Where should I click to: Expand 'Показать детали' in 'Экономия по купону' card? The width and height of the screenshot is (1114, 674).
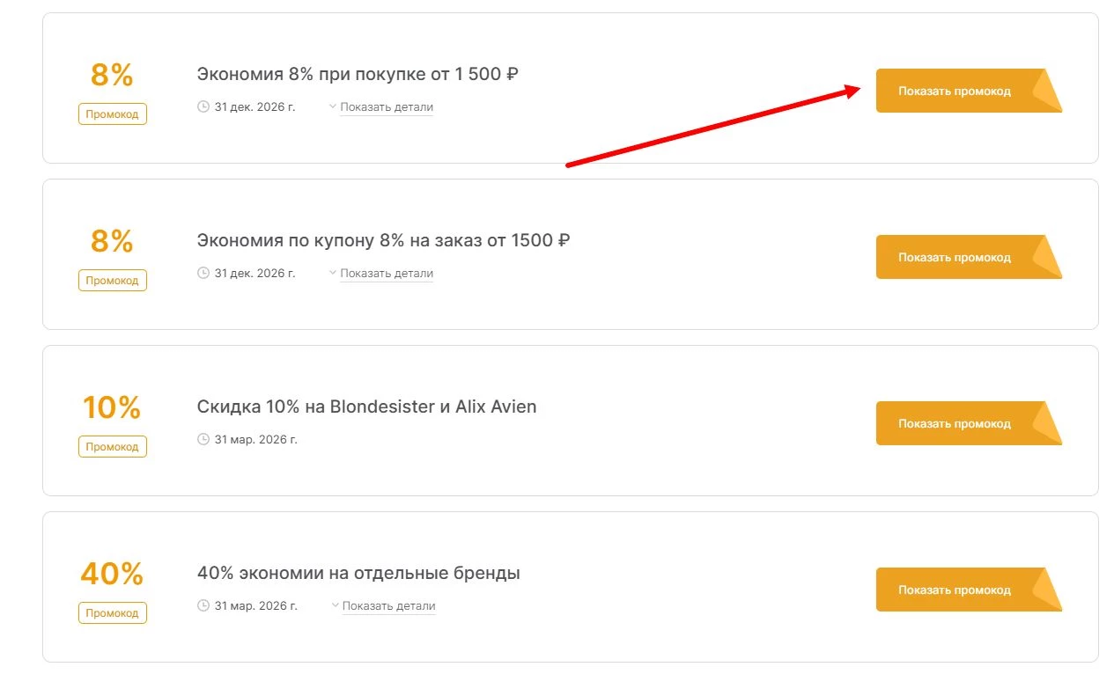386,274
